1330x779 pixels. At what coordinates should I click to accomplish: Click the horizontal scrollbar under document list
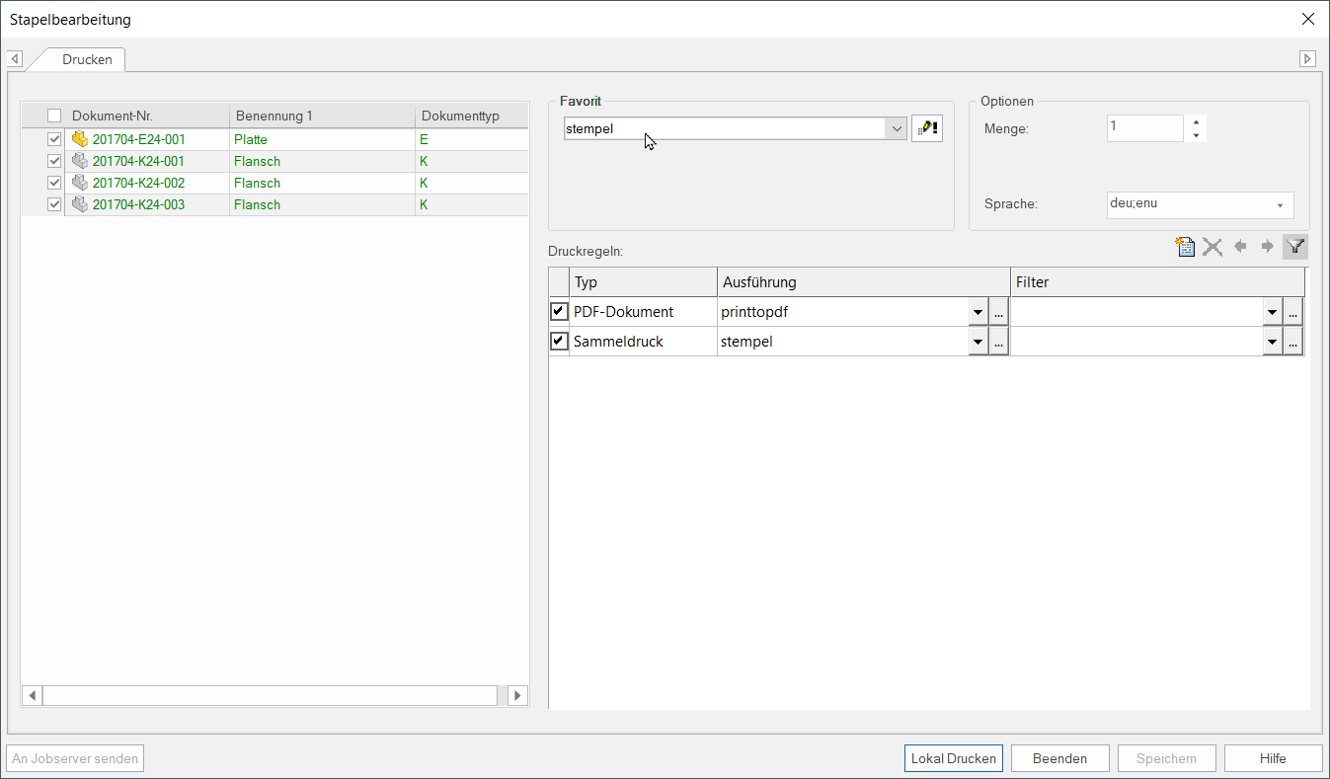[269, 695]
